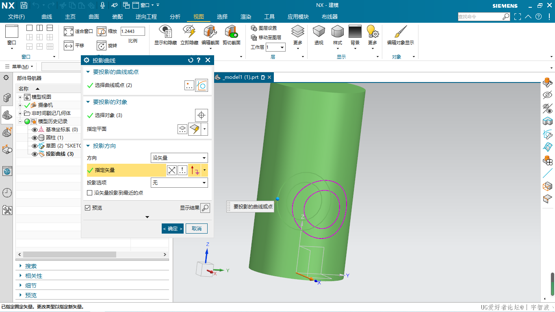Open the plane type dropdown arrow for 指定平面
The height and width of the screenshot is (312, 555).
[205, 130]
